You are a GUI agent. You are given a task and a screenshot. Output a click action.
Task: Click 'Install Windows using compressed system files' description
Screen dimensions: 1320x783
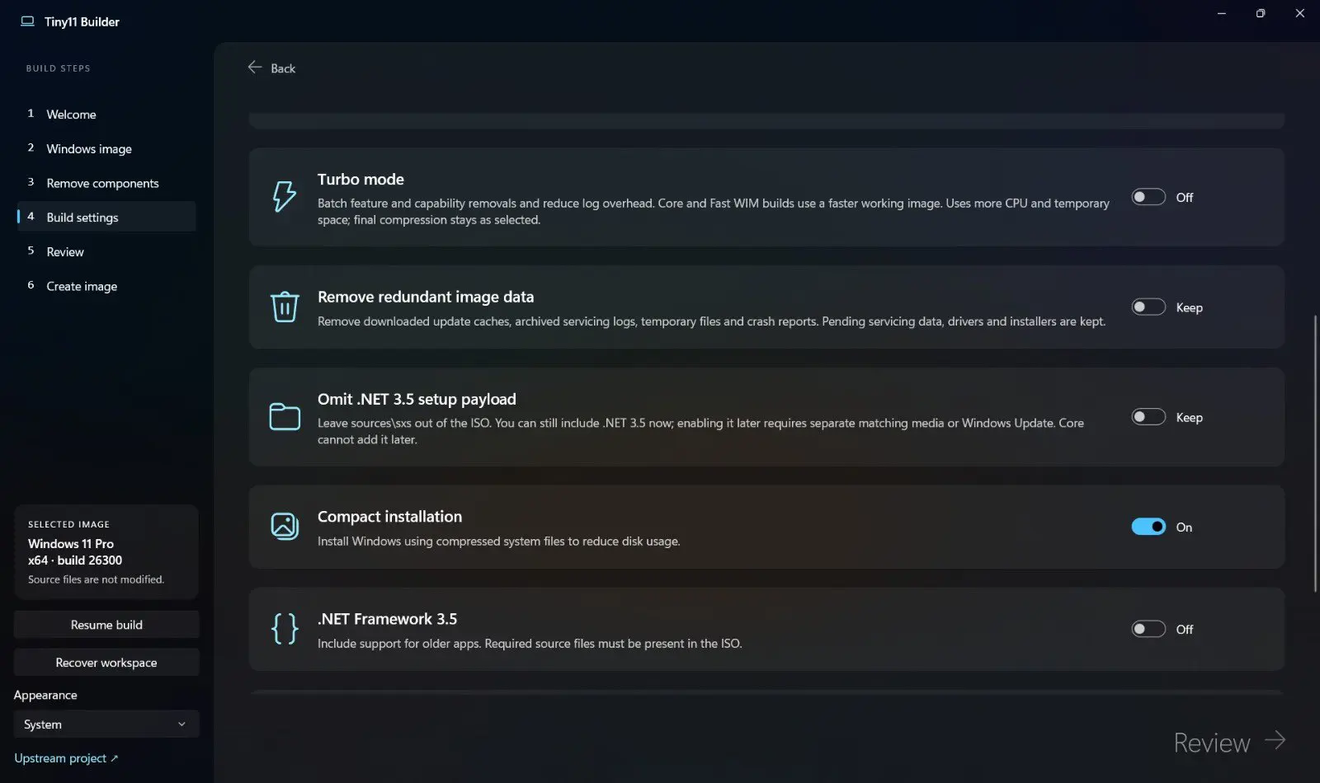[x=498, y=542]
